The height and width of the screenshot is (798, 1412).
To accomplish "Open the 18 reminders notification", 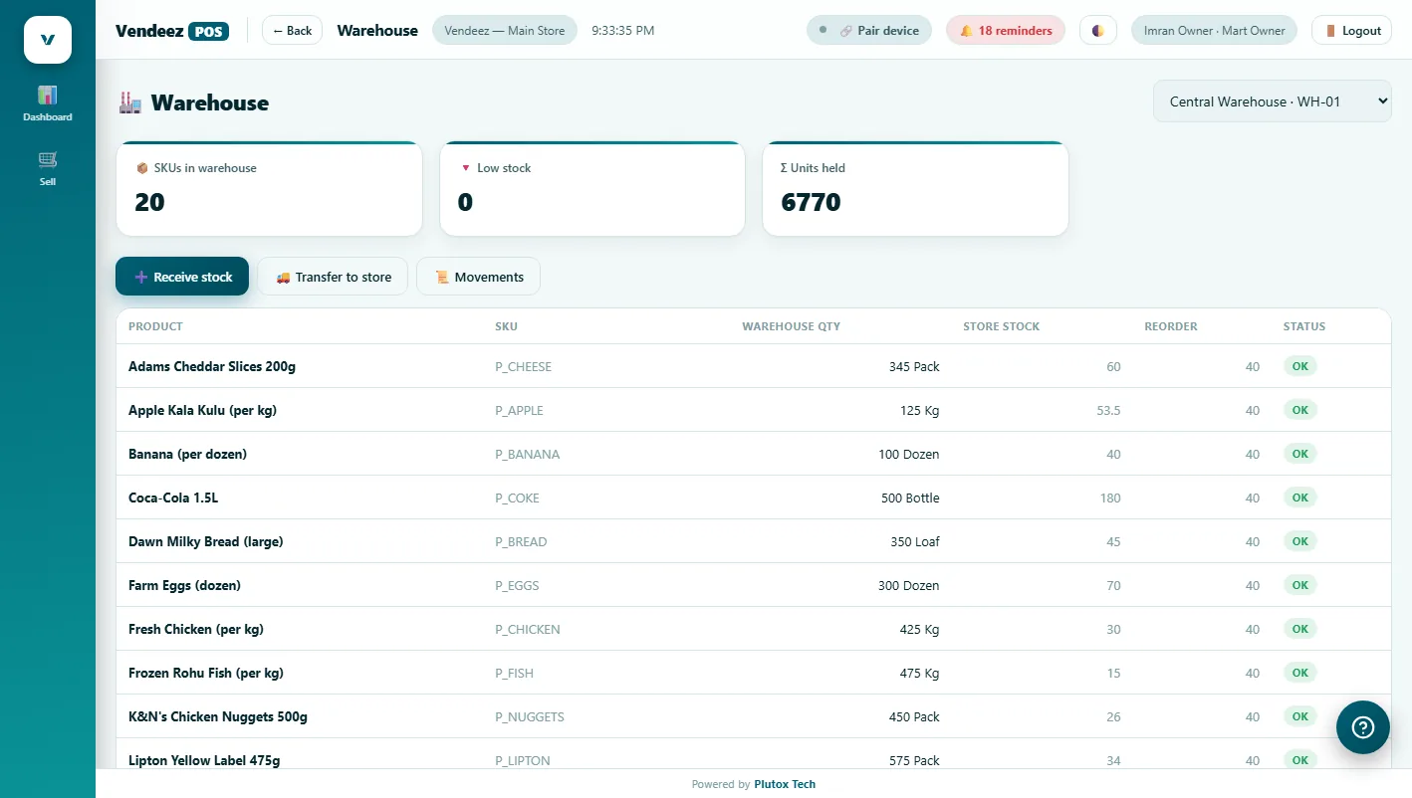I will pos(1006,31).
